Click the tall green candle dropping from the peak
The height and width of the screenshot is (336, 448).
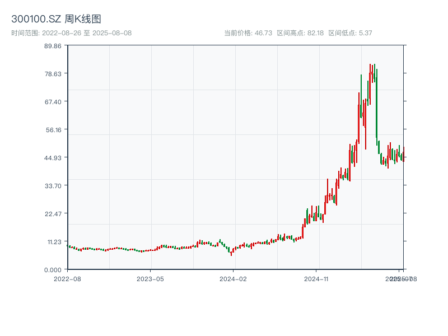376,107
